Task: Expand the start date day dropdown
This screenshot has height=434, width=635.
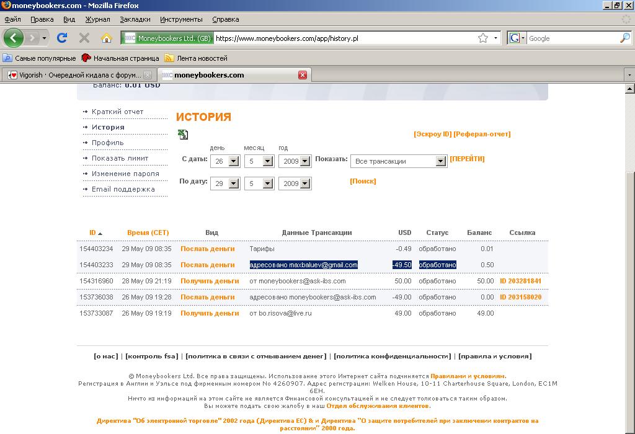Action: (x=234, y=161)
